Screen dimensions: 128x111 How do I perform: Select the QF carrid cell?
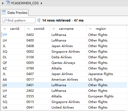point(13,63)
